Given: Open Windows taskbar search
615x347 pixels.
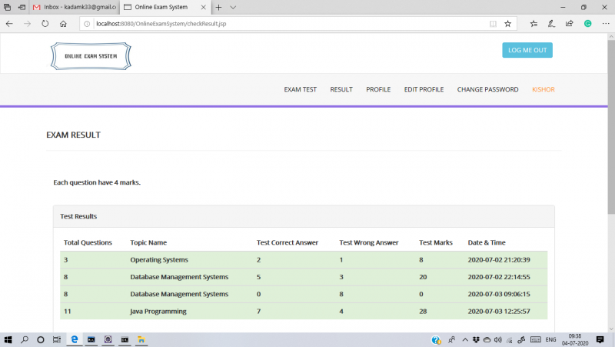Looking at the screenshot, I should click(25, 340).
